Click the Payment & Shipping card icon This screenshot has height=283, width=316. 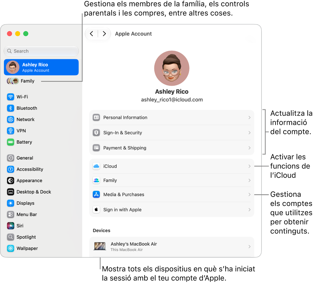pyautogui.click(x=96, y=148)
